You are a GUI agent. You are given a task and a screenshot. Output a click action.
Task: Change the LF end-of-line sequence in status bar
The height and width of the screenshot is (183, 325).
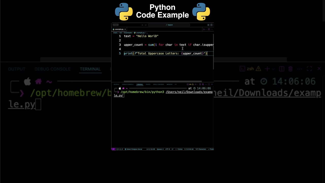coord(173,149)
